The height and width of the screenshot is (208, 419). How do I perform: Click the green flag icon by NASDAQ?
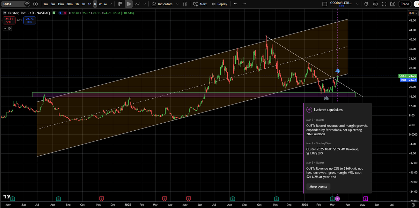54,13
